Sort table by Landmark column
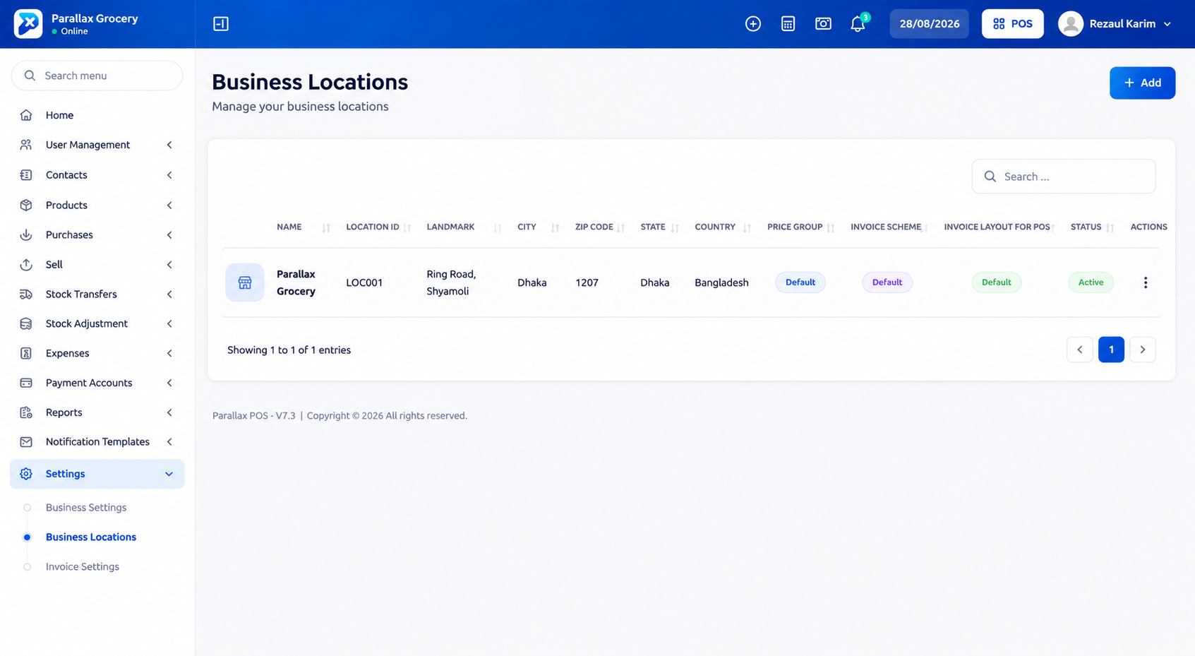 pyautogui.click(x=464, y=227)
